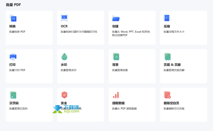Click the Bates number icon
The width and height of the screenshot is (213, 131).
[13, 95]
